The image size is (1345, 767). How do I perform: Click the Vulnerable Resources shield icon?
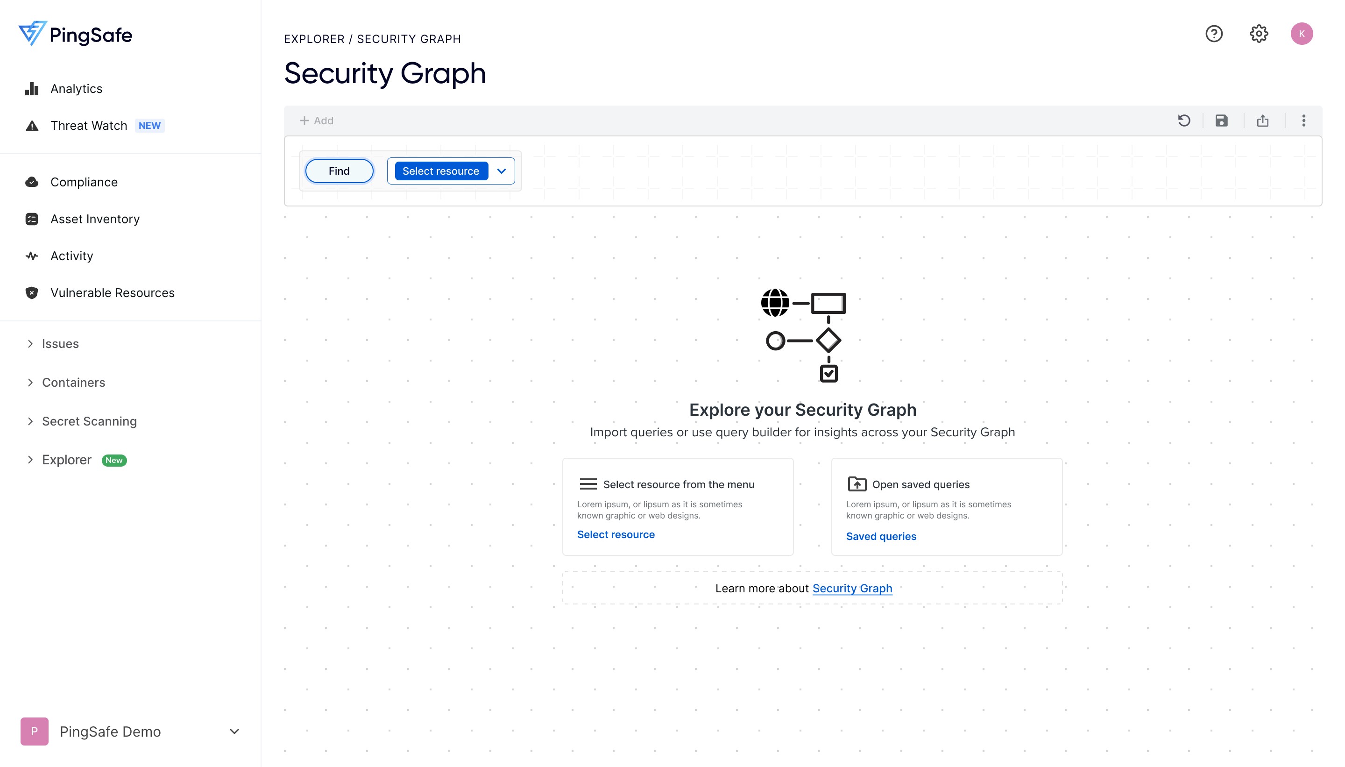point(32,292)
